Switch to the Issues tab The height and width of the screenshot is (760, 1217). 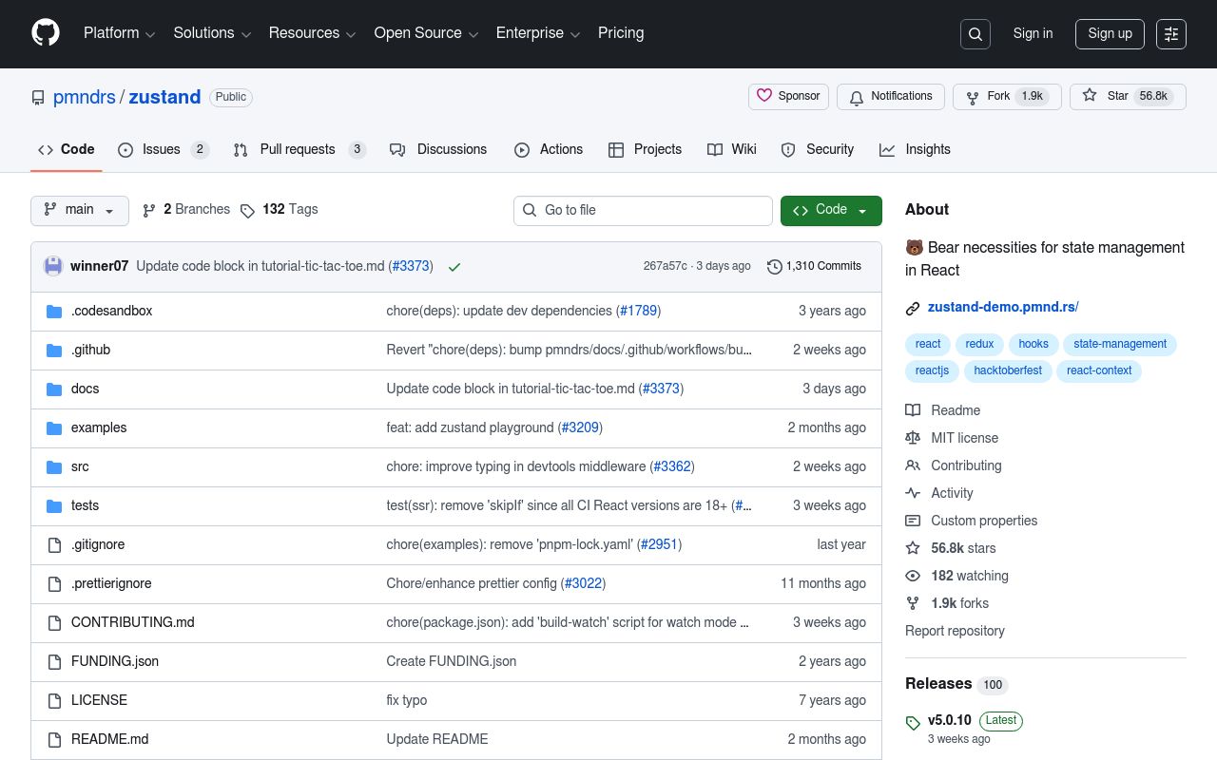pyautogui.click(x=161, y=150)
